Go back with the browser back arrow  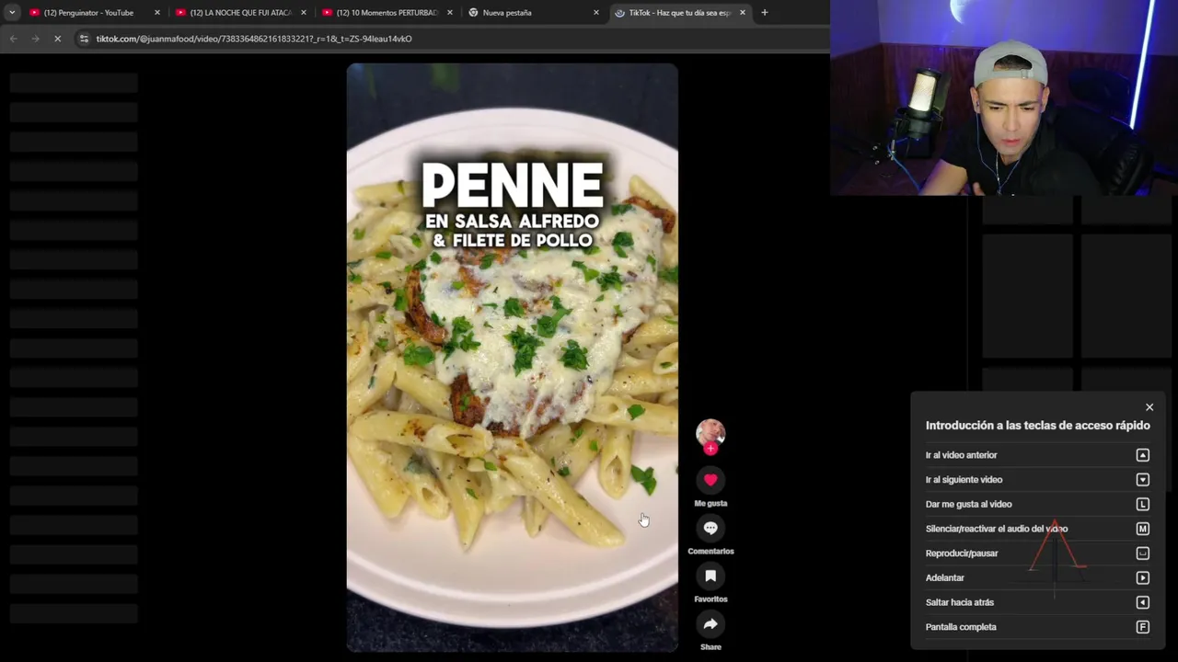pyautogui.click(x=13, y=39)
